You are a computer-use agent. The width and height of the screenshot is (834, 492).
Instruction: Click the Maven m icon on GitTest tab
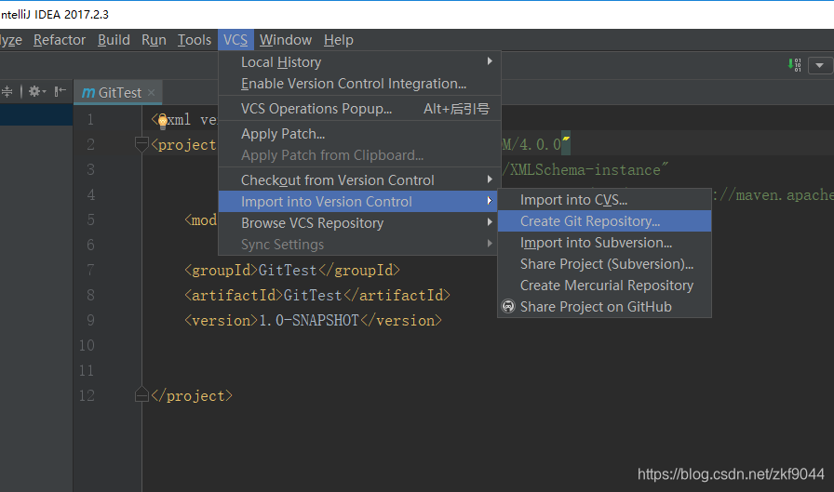pyautogui.click(x=88, y=93)
